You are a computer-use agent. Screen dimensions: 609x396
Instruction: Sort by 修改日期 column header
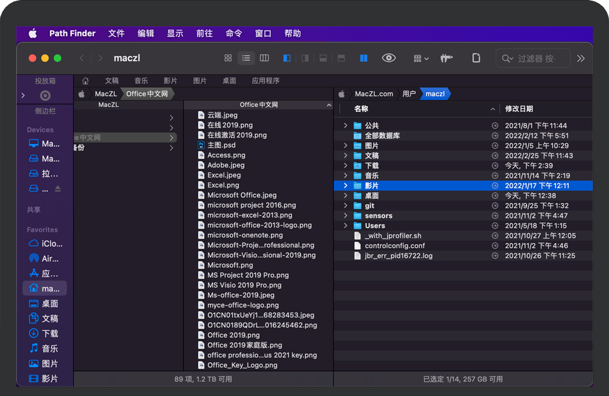click(x=519, y=109)
